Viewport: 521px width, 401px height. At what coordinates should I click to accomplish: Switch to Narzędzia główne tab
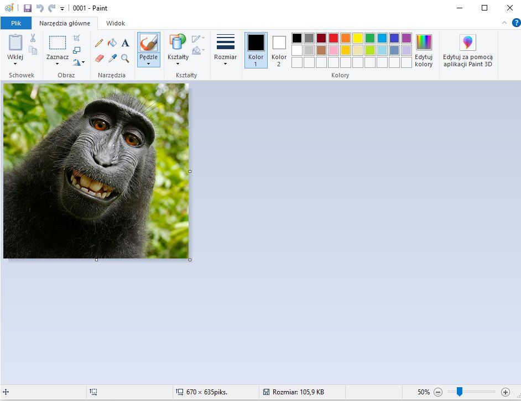click(65, 23)
